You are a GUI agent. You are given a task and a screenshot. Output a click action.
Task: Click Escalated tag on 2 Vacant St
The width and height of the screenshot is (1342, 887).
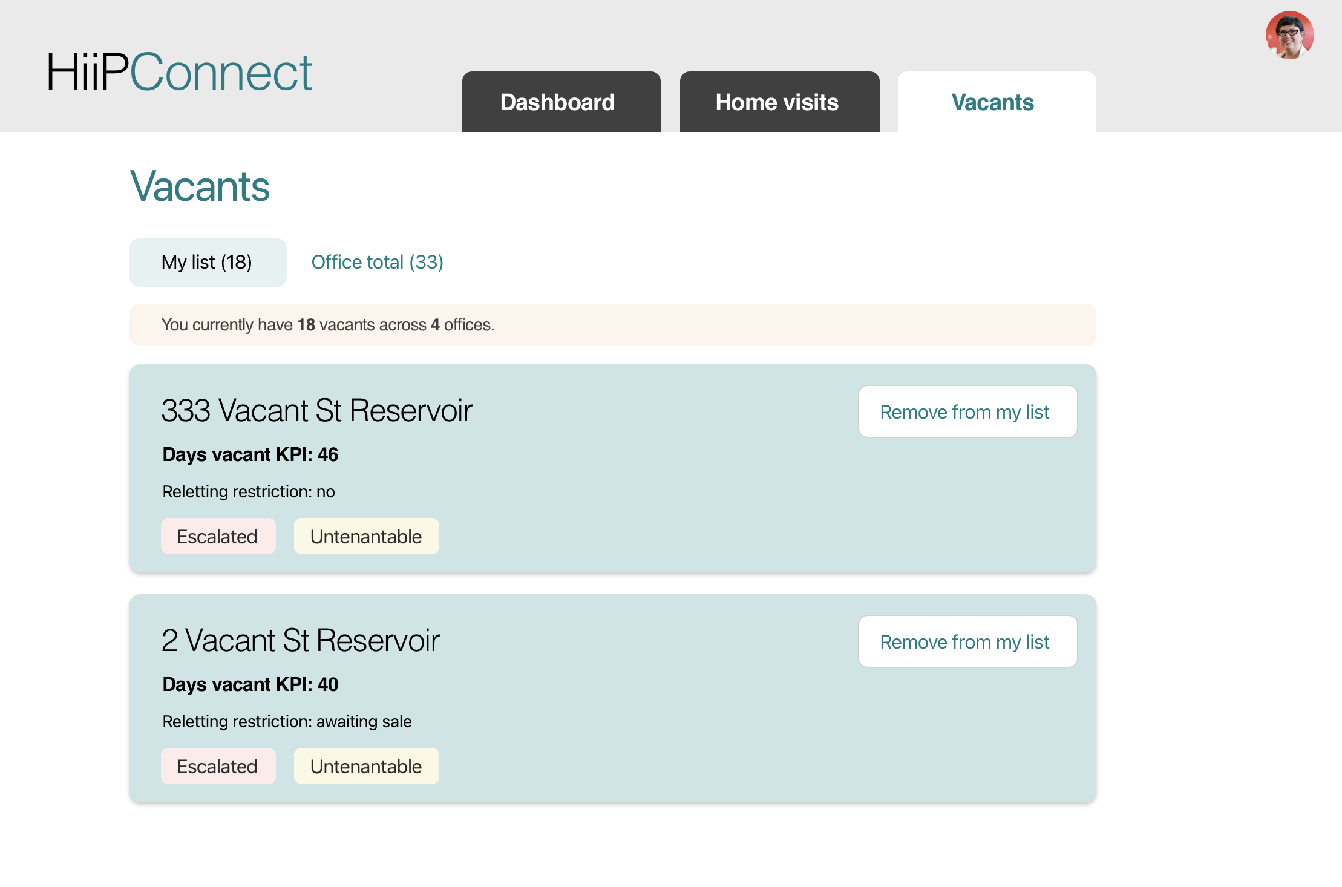click(218, 767)
